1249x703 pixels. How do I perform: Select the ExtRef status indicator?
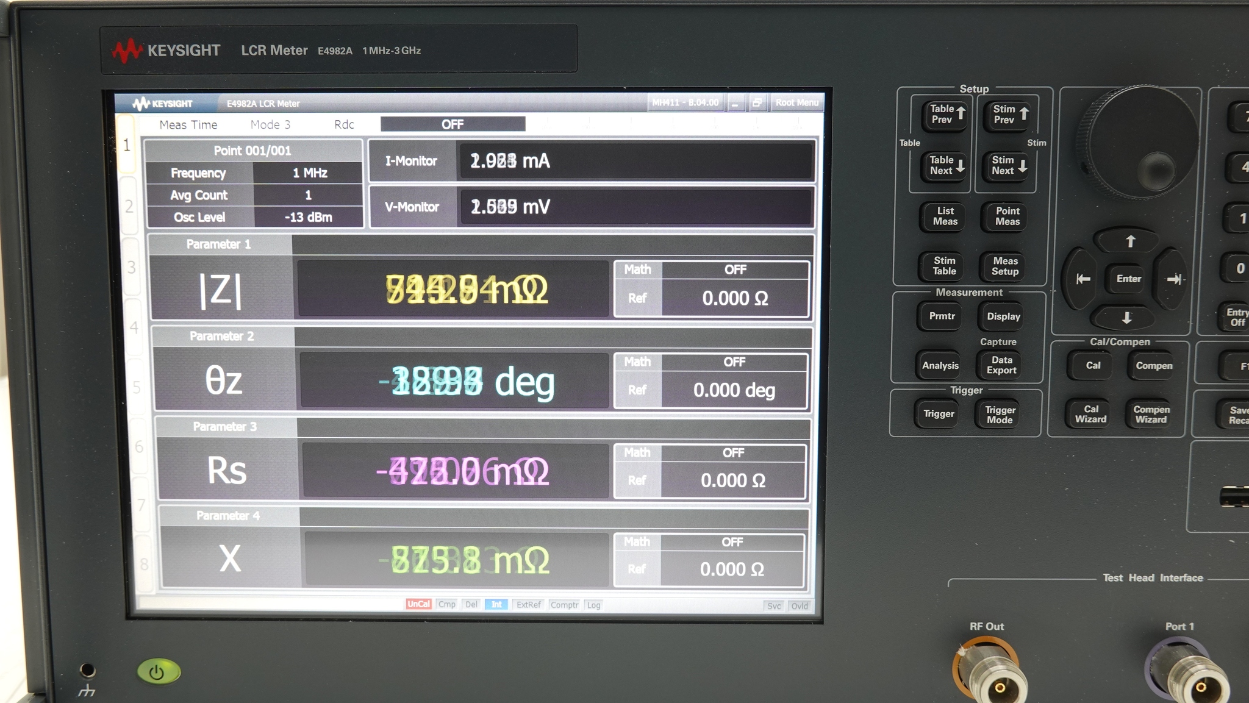(x=528, y=604)
